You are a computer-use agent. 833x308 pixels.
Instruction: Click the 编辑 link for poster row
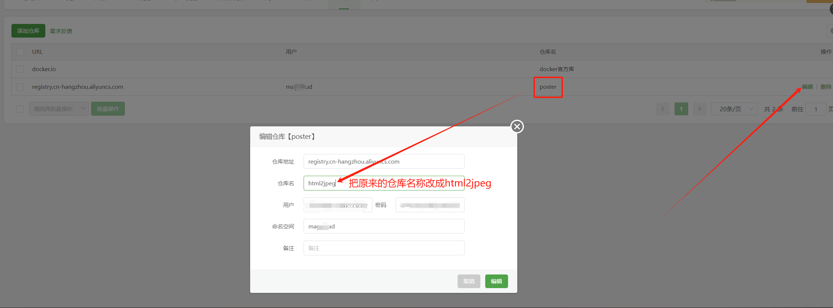tap(807, 87)
